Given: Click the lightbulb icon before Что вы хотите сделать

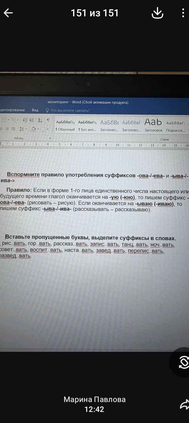Looking at the screenshot, I should coord(47,110).
